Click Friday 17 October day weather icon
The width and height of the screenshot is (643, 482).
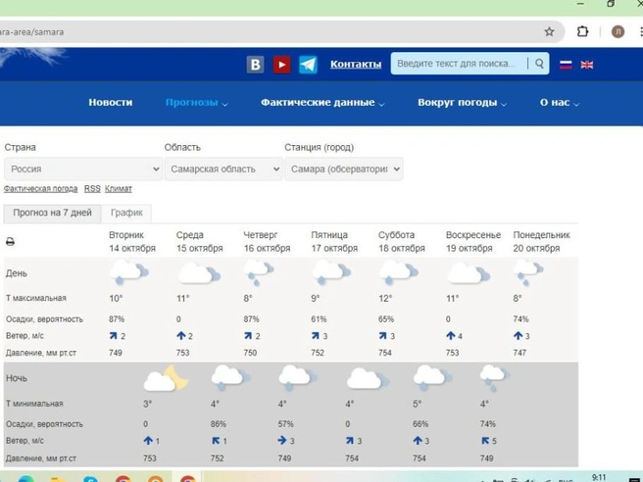pos(331,272)
